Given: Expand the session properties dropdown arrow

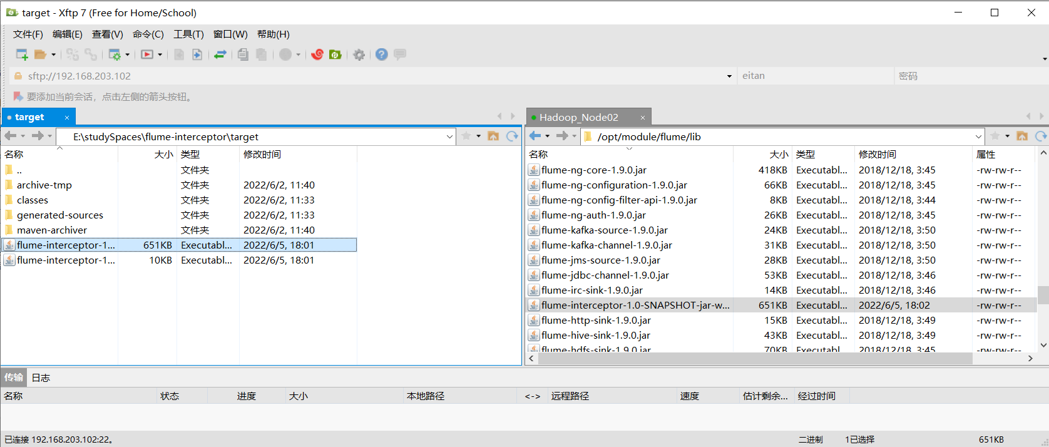Looking at the screenshot, I should point(127,54).
